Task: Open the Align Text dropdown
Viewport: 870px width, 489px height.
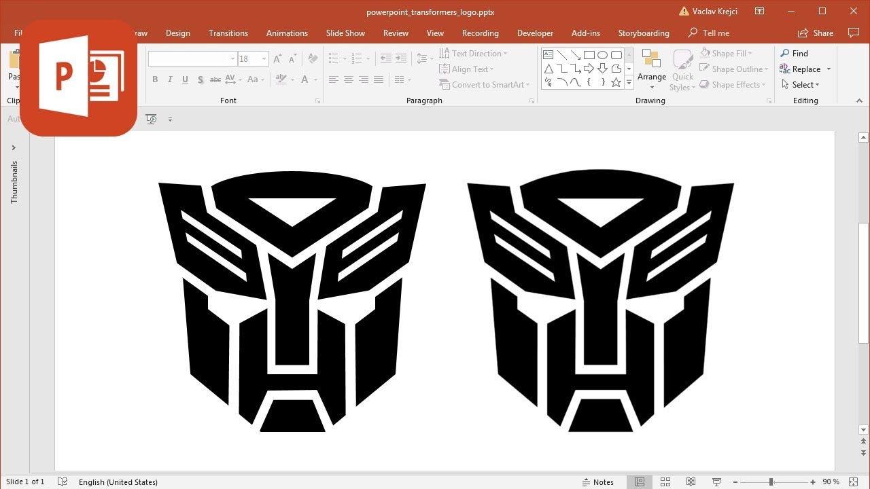Action: point(467,69)
